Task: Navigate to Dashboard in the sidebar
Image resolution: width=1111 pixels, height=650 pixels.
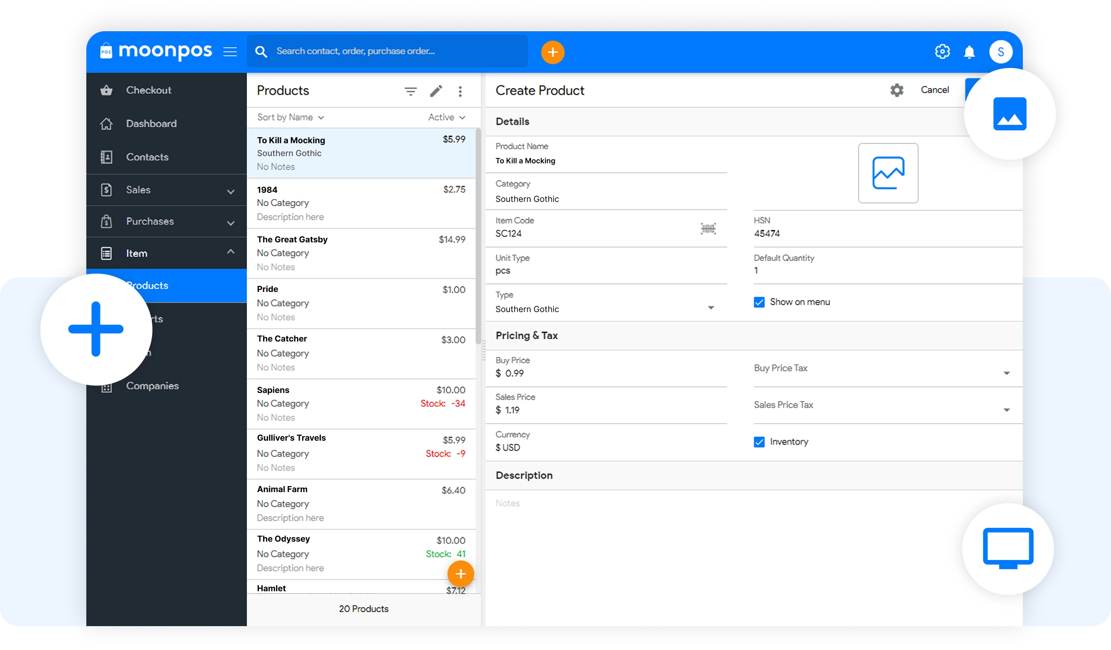Action: (x=151, y=123)
